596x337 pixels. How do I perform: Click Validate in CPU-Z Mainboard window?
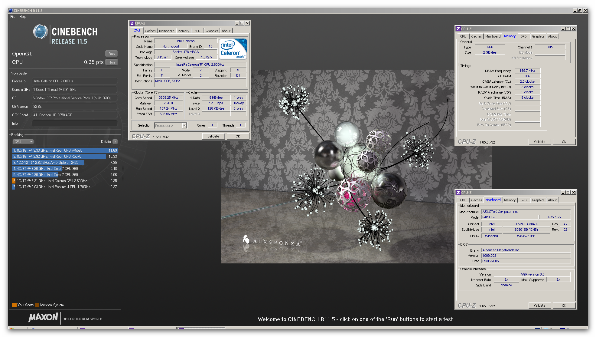539,306
